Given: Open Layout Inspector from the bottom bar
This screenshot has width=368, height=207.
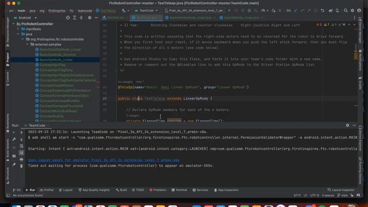Looking at the screenshot, I should pos(341,190).
